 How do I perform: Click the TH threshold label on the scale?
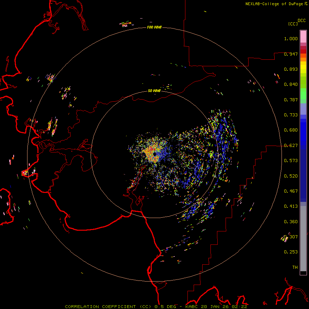[295, 267]
